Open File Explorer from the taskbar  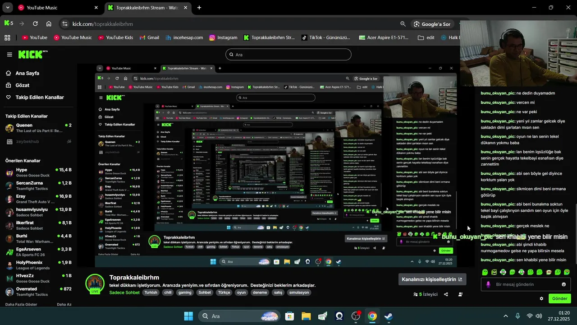306,316
